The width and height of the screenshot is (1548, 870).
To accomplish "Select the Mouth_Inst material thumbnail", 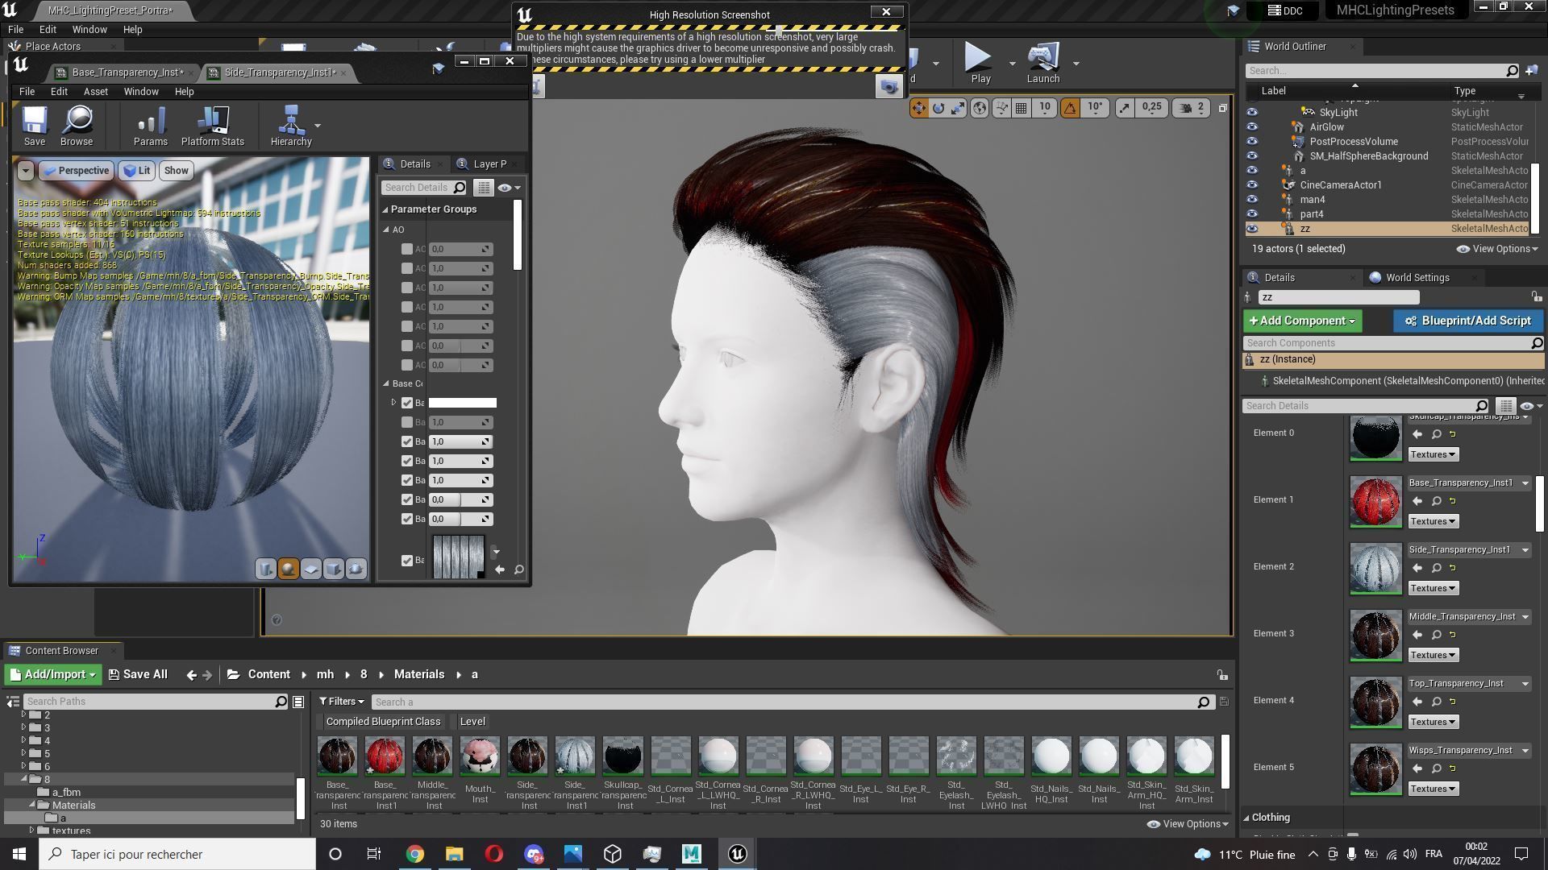I will (x=480, y=756).
